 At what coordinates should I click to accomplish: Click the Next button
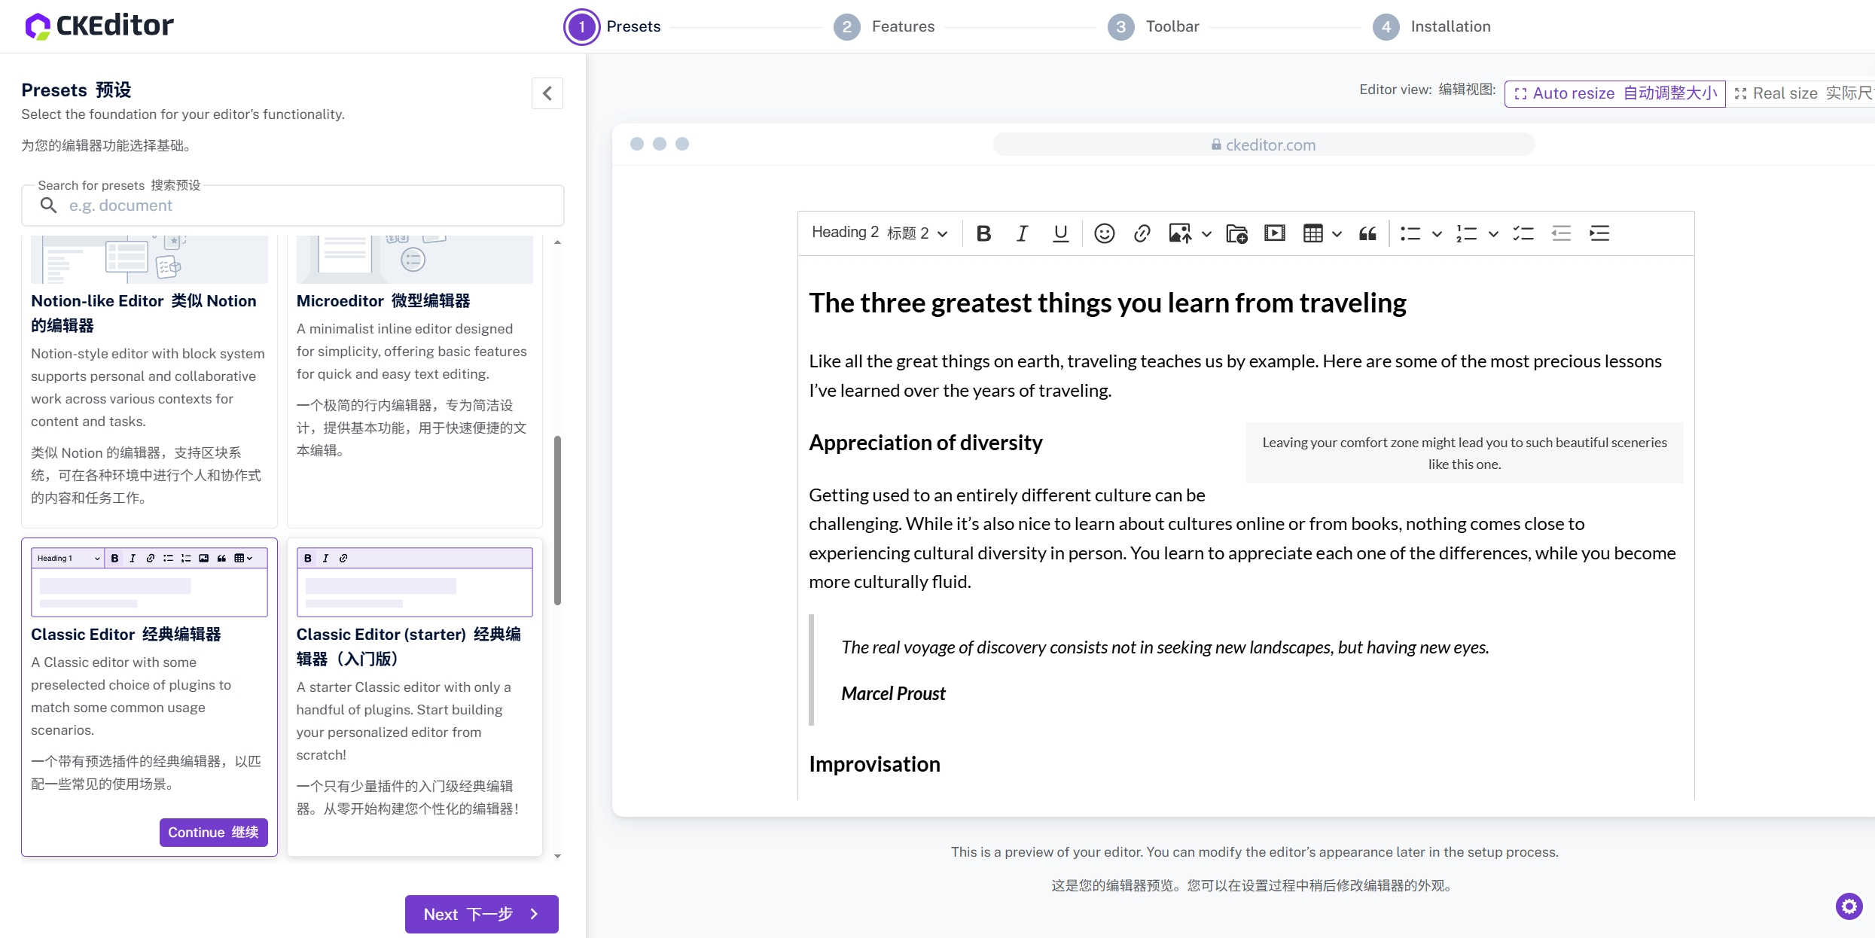(x=481, y=914)
